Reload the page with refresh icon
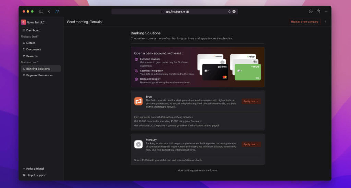Image resolution: width=351 pixels, height=188 pixels. click(x=229, y=11)
